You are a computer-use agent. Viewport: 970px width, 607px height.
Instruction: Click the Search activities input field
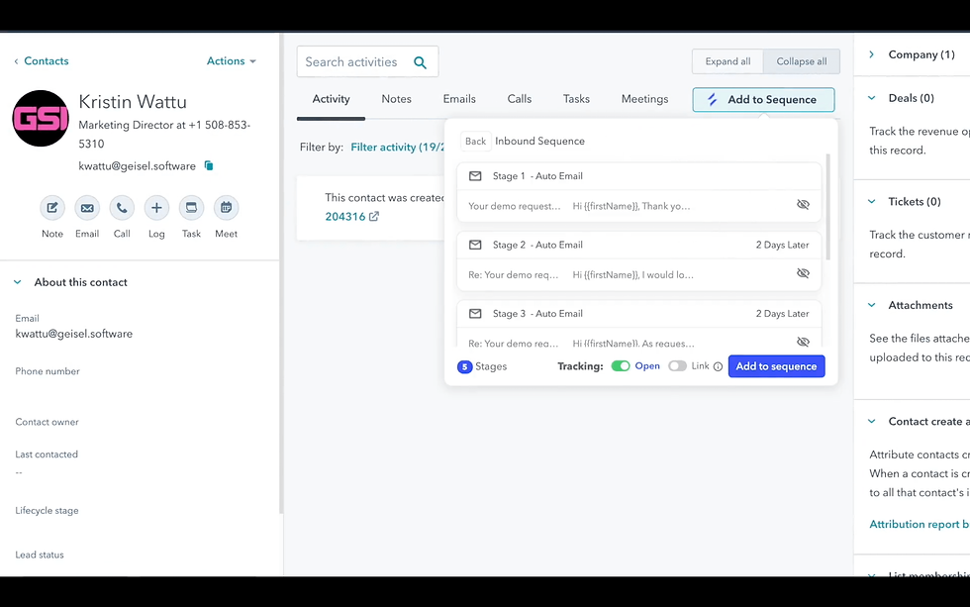point(367,61)
